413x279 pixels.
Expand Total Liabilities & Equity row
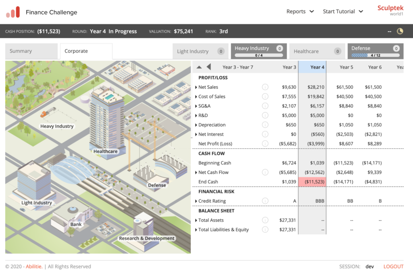(x=196, y=230)
